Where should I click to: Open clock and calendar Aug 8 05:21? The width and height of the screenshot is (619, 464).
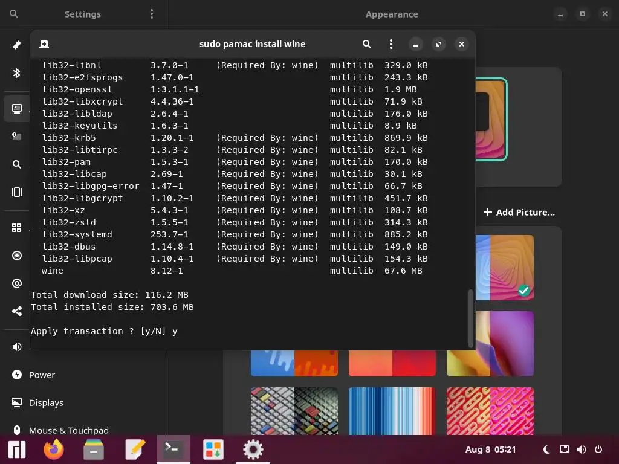490,449
